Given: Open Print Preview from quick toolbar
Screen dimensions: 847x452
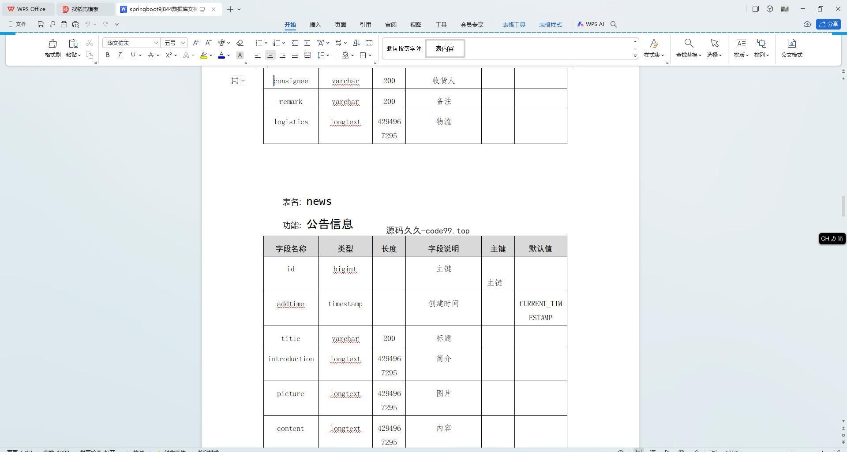Looking at the screenshot, I should coord(75,24).
